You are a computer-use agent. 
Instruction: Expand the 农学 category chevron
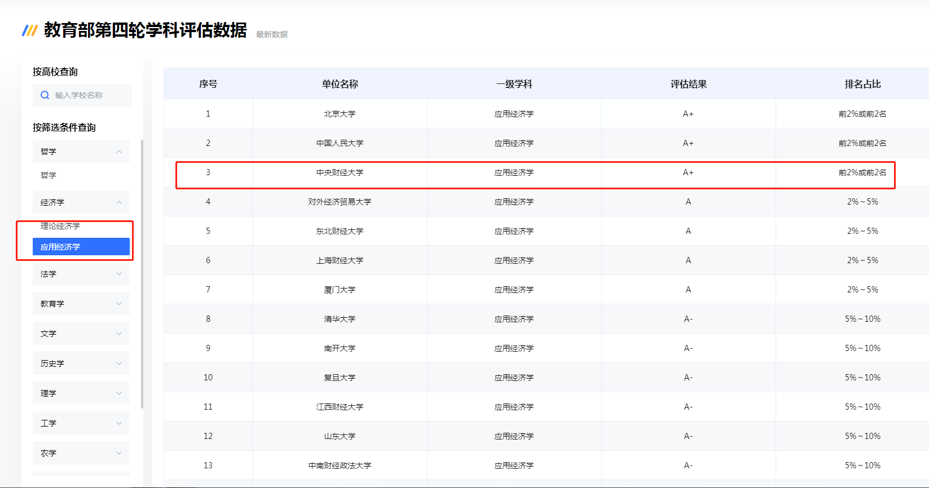point(119,453)
